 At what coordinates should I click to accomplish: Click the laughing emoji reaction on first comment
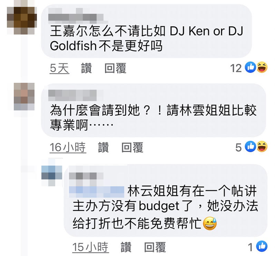262,67
